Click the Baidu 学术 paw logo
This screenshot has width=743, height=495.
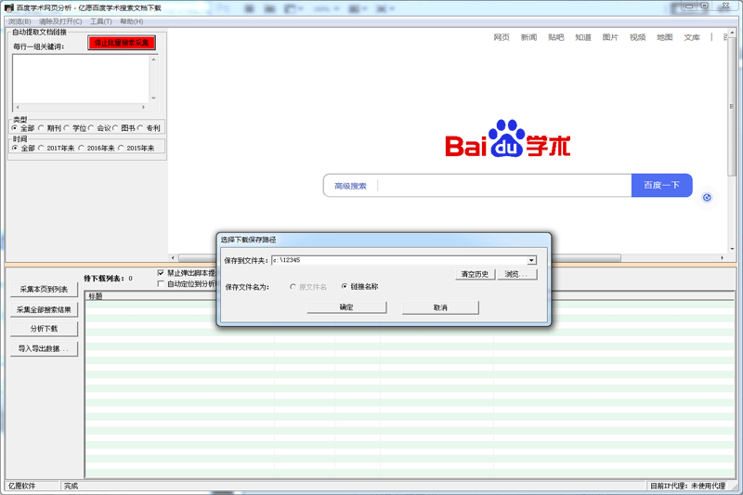[507, 138]
